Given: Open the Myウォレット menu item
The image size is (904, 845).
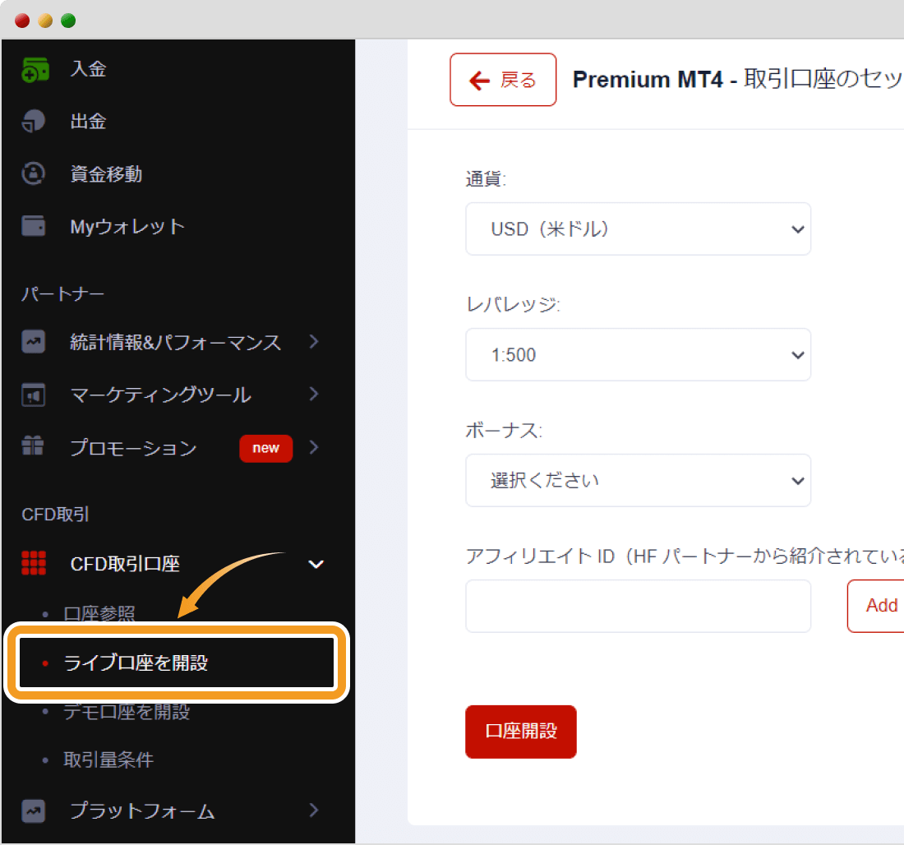Looking at the screenshot, I should pos(127,227).
